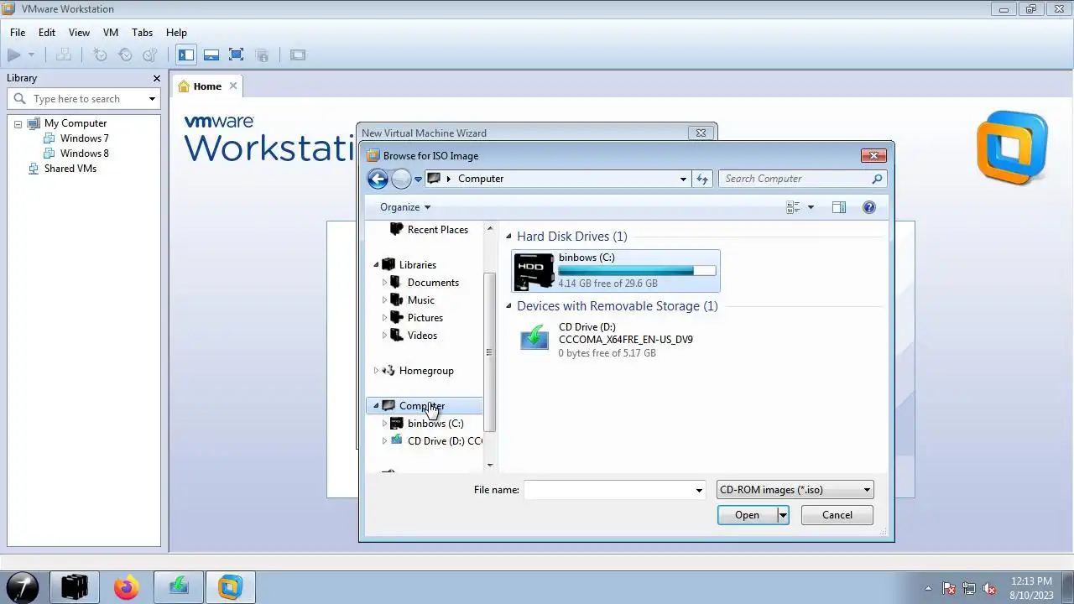The image size is (1074, 604).
Task: Select the CD Drive (D:) icon
Action: point(534,339)
